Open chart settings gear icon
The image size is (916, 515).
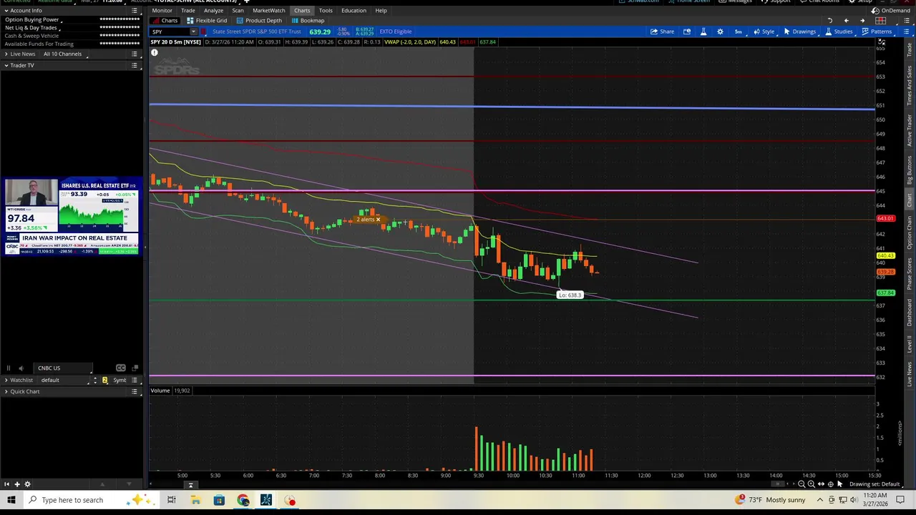[720, 31]
